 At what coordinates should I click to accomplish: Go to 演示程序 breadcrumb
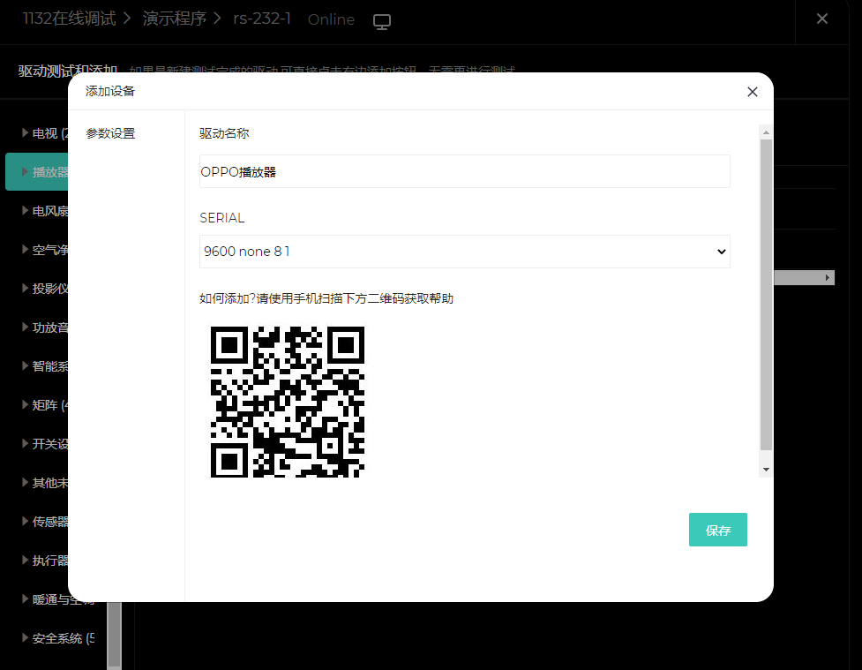(175, 19)
